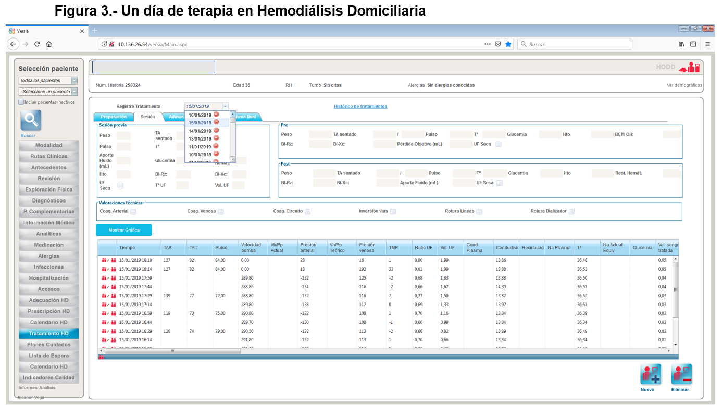Check the Rotura Dializador checkbox
722x405 pixels.
point(571,212)
